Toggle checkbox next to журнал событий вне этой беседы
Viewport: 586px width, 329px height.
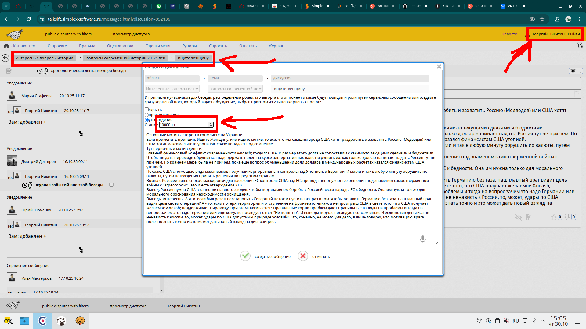pyautogui.click(x=111, y=185)
